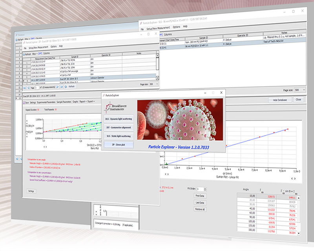The width and height of the screenshot is (314, 251).
Task: Open SLS - Static light scattering module
Action: 119,136
